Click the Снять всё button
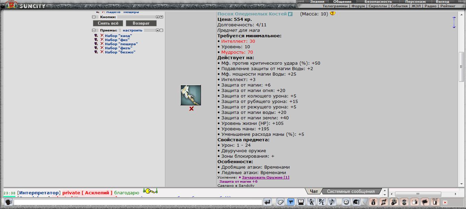 point(108,23)
